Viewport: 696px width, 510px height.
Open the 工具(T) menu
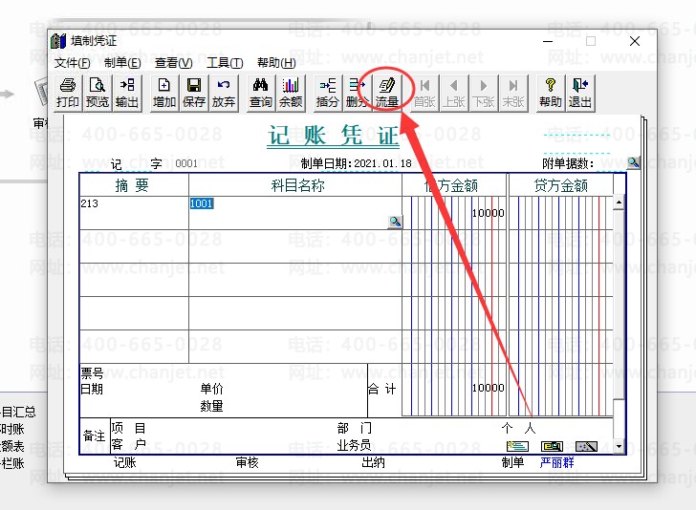tap(225, 63)
